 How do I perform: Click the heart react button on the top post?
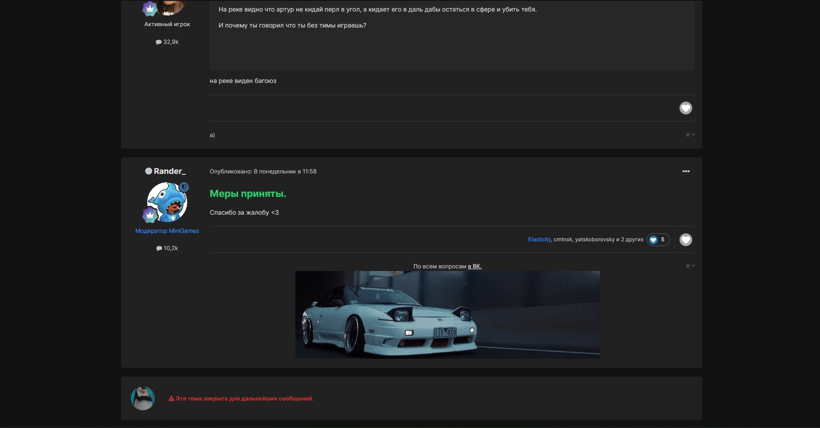[x=686, y=108]
